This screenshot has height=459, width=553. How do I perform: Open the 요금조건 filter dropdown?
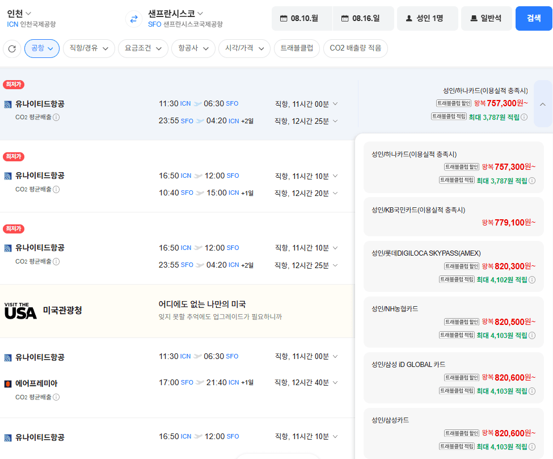point(143,48)
